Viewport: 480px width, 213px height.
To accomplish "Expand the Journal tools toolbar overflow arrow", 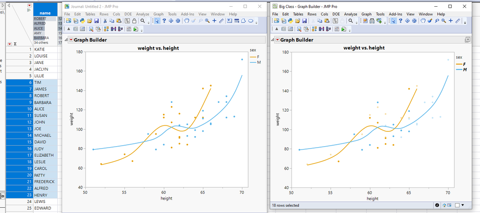I will [256, 23].
